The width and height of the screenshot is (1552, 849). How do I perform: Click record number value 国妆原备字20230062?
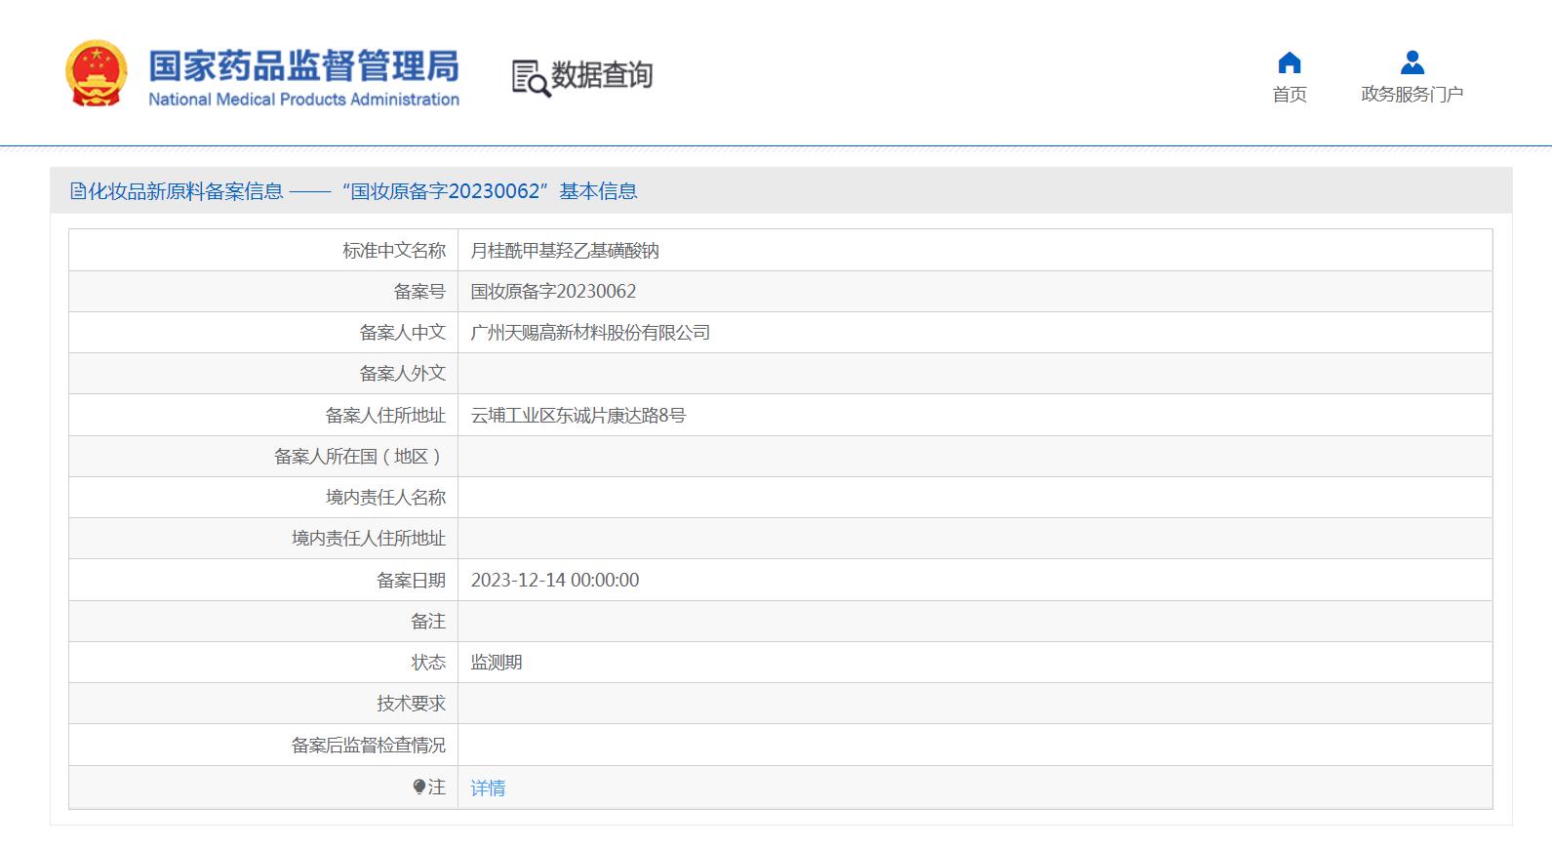pos(553,291)
